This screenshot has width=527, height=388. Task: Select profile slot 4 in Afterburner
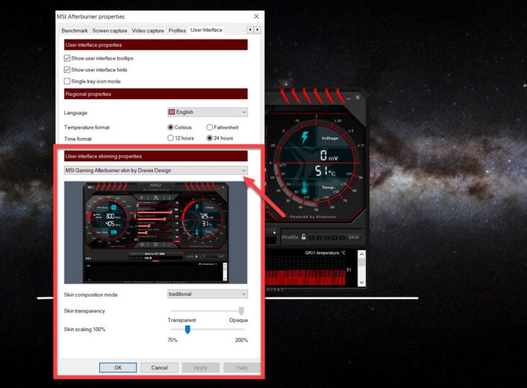pos(334,238)
